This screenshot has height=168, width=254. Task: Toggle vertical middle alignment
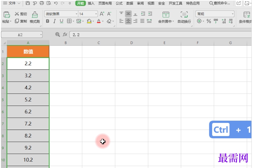128,14
